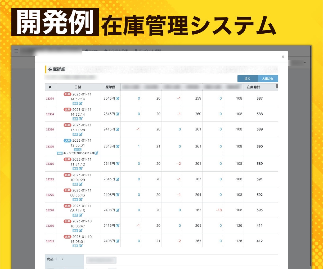Edit the 備考 note for row 13364
The height and width of the screenshot is (269, 323).
tap(81, 119)
